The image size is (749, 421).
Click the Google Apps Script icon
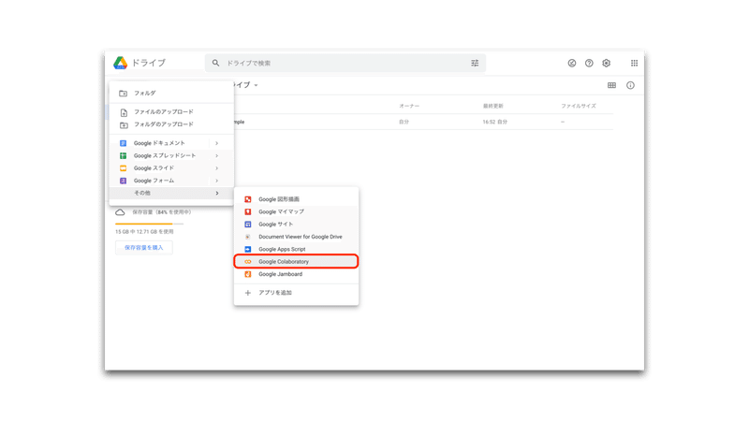(x=248, y=249)
